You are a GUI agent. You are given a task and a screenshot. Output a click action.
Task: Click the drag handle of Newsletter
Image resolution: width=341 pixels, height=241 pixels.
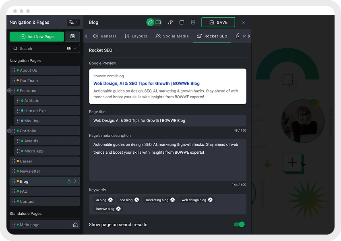pos(14,171)
